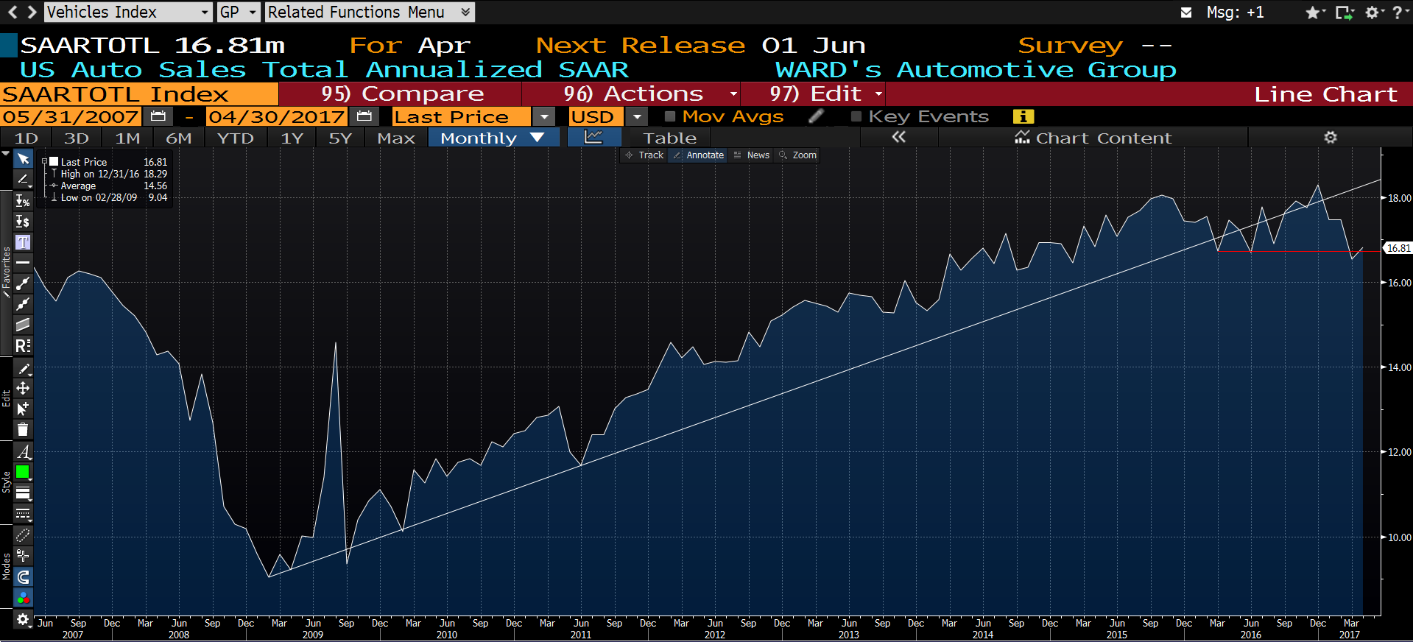Click the News chart button

pos(751,155)
